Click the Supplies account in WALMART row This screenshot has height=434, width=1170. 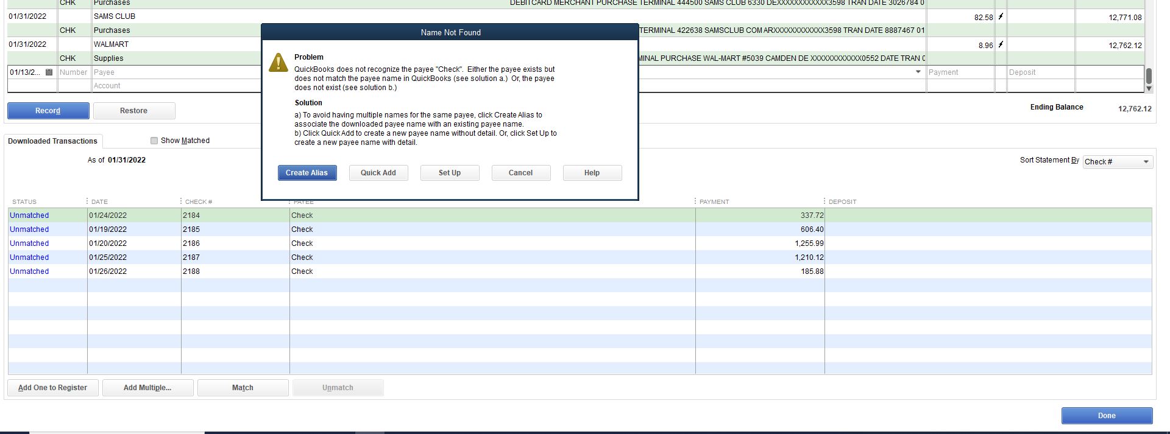tap(108, 58)
